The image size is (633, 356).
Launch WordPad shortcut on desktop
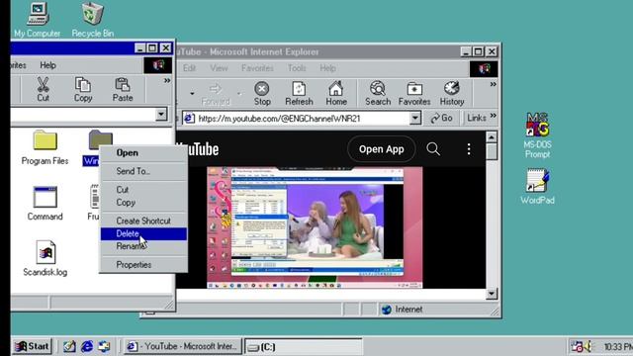coord(537,187)
